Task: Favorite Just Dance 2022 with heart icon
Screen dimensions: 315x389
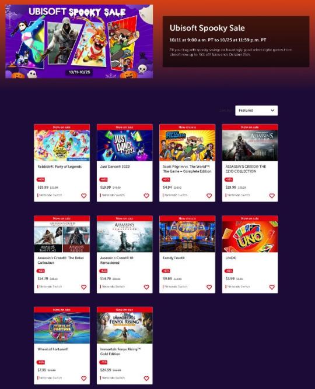Action: pyautogui.click(x=146, y=196)
